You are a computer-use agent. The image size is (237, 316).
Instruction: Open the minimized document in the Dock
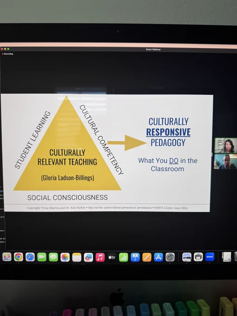coord(226,257)
